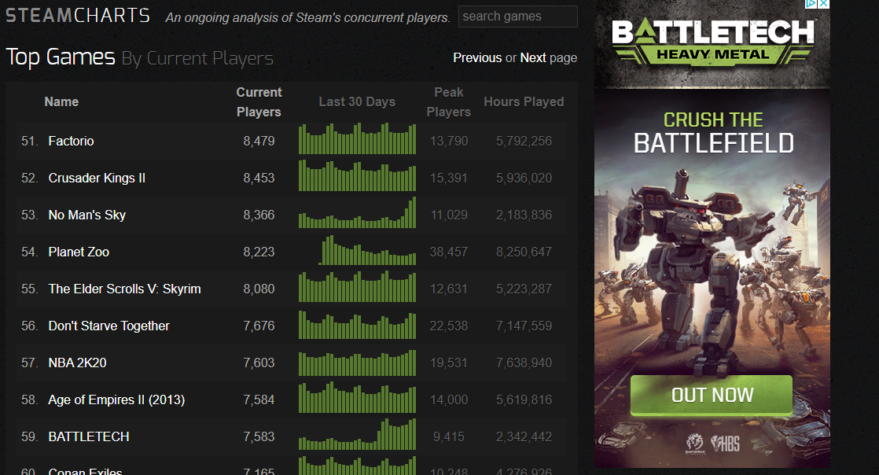The image size is (879, 475).
Task: Focus the search games field
Action: pyautogui.click(x=518, y=17)
